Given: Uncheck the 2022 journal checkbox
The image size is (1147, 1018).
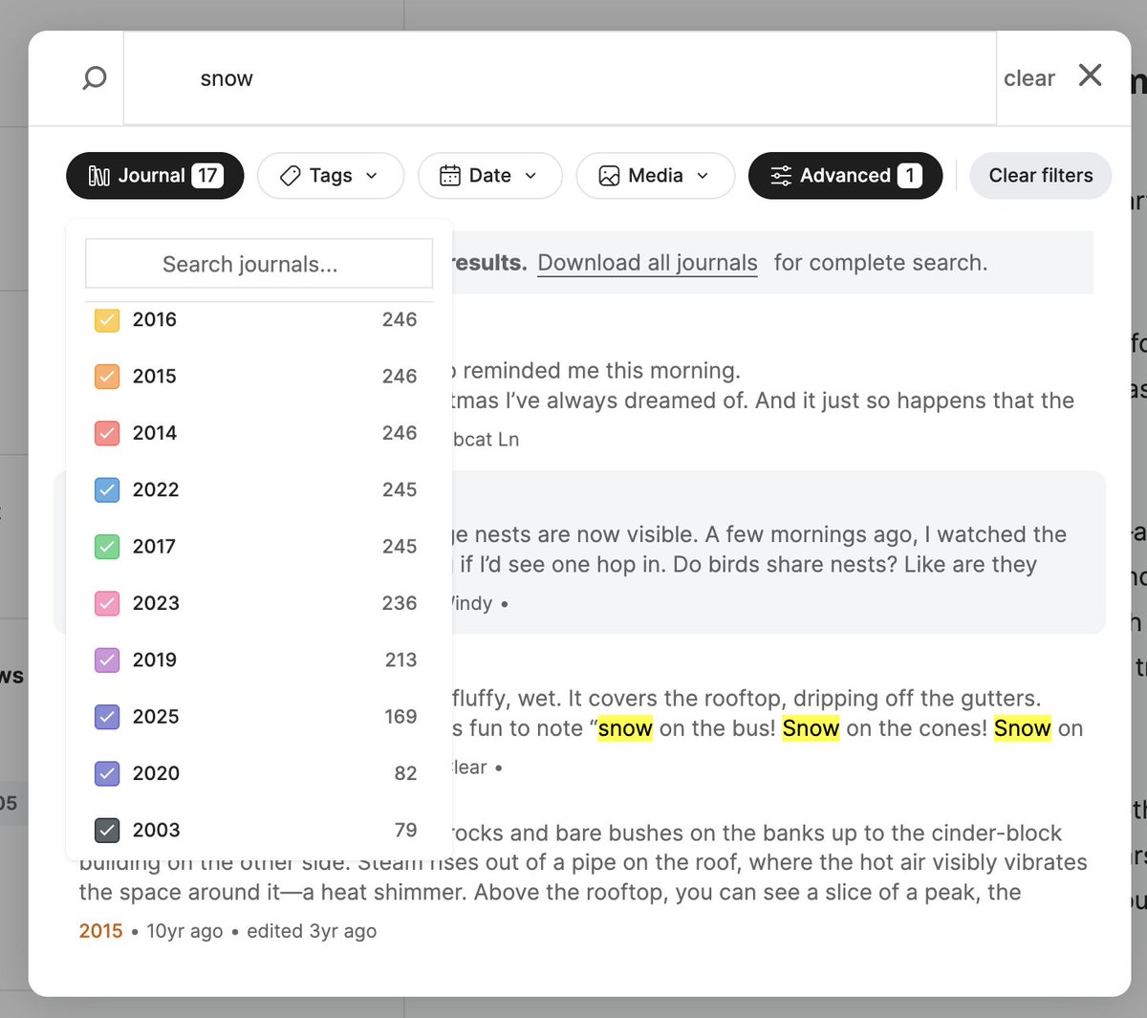Looking at the screenshot, I should pos(107,490).
